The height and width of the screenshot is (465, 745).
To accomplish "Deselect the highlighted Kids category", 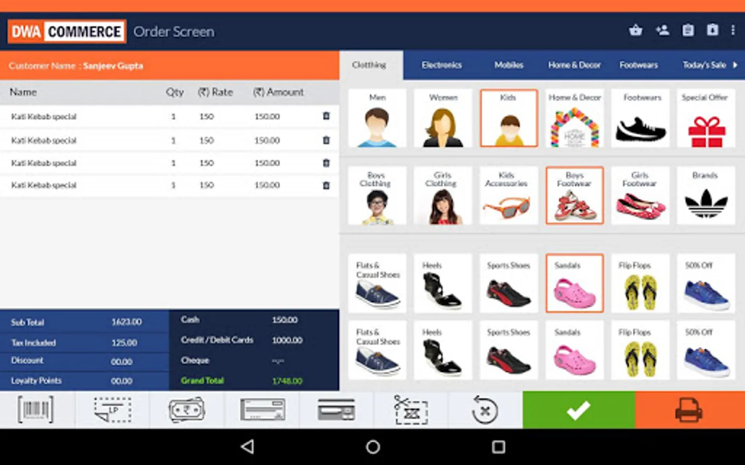I will point(509,118).
